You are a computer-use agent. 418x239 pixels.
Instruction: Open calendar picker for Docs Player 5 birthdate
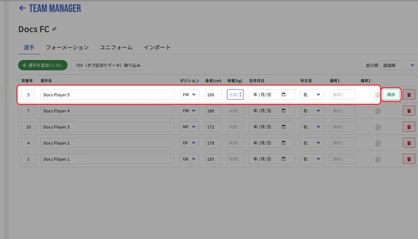coord(283,95)
